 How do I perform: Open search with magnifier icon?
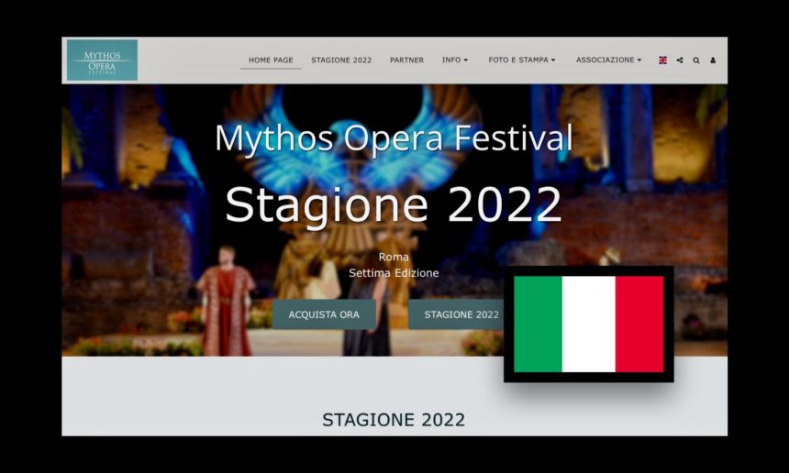click(x=696, y=60)
